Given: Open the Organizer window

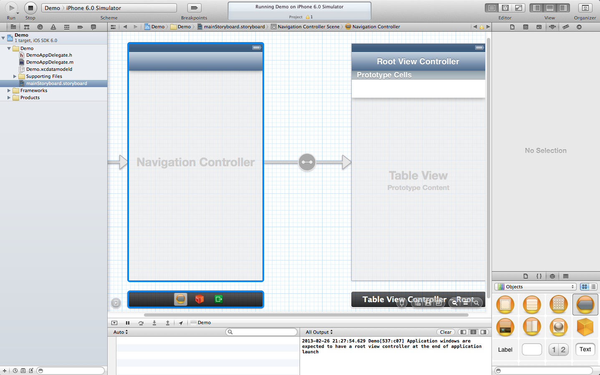Looking at the screenshot, I should coord(585,8).
